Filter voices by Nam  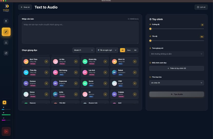click(129, 50)
